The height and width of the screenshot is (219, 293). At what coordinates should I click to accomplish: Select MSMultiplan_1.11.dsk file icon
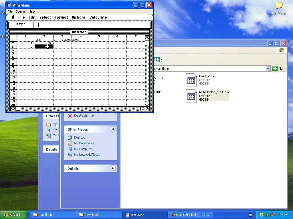pyautogui.click(x=191, y=96)
